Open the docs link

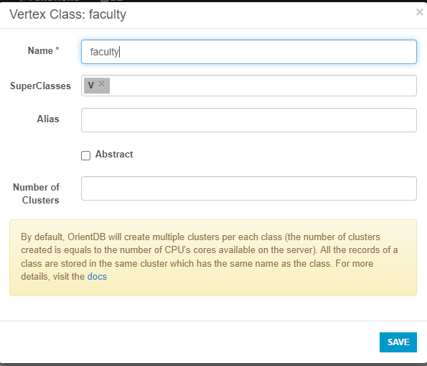click(97, 277)
